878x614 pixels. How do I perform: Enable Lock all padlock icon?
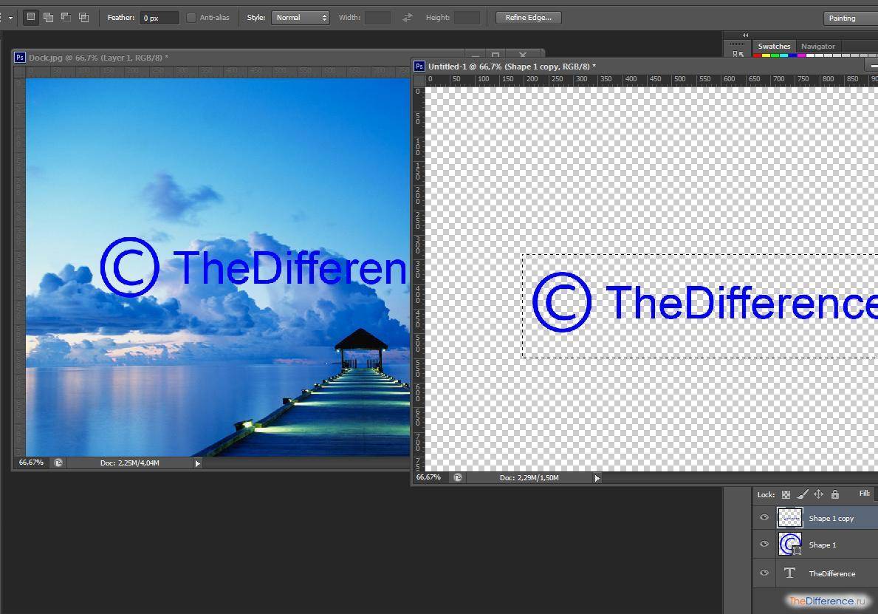[x=835, y=494]
